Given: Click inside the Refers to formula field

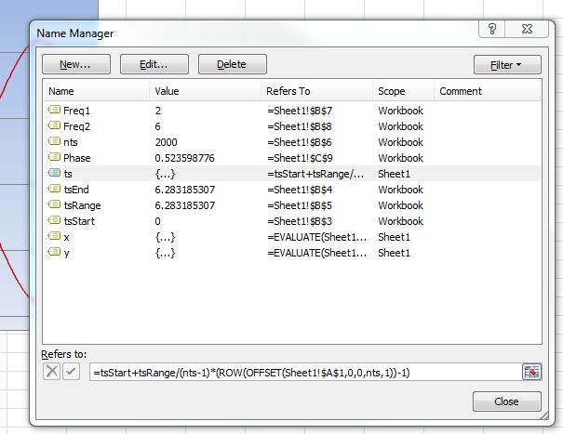Looking at the screenshot, I should (x=302, y=372).
